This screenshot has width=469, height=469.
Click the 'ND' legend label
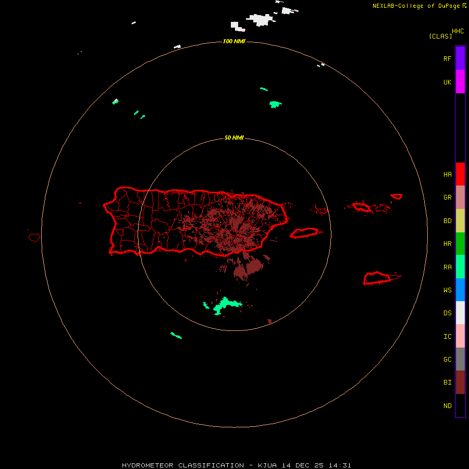447,406
